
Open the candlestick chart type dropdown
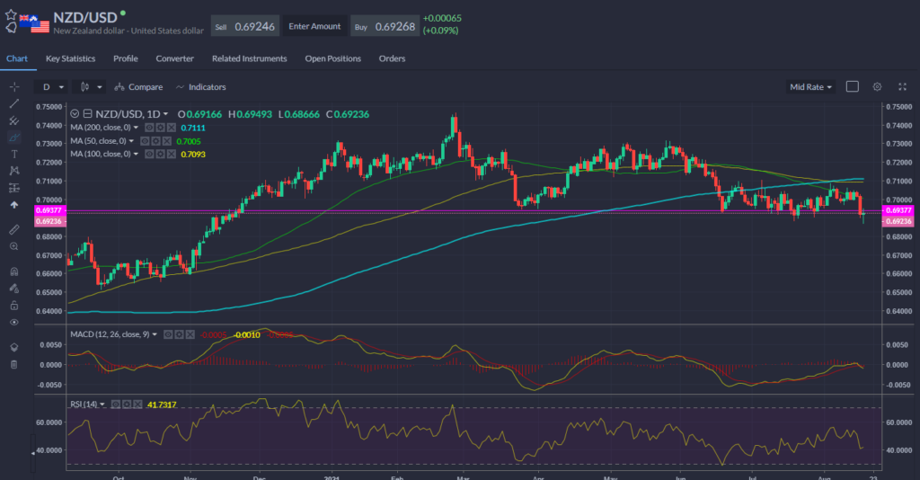coord(90,87)
